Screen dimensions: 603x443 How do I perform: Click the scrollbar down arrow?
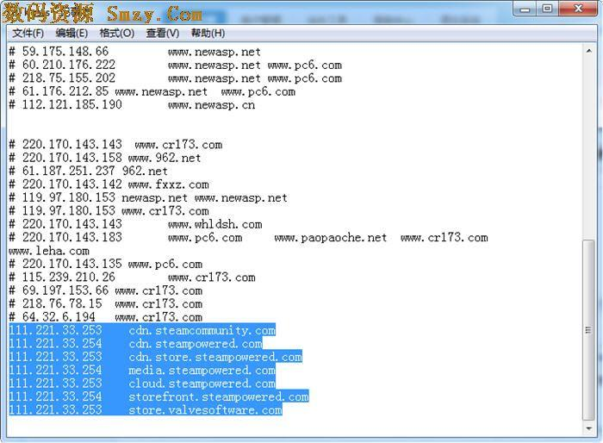coord(588,428)
